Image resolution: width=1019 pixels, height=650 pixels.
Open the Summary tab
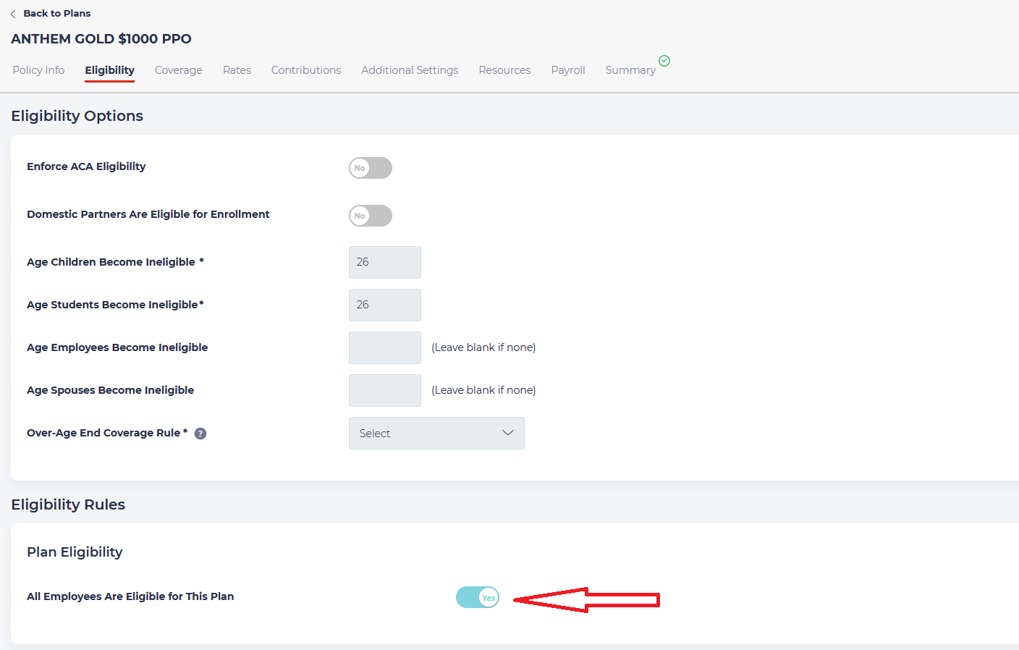coord(630,69)
